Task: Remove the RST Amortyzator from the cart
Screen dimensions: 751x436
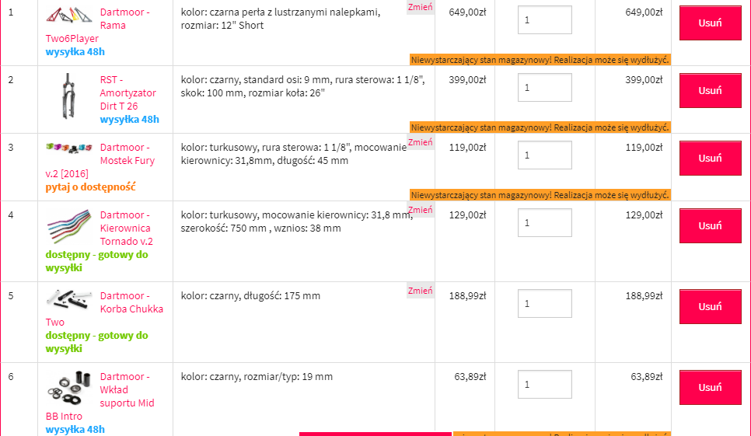Action: [710, 91]
